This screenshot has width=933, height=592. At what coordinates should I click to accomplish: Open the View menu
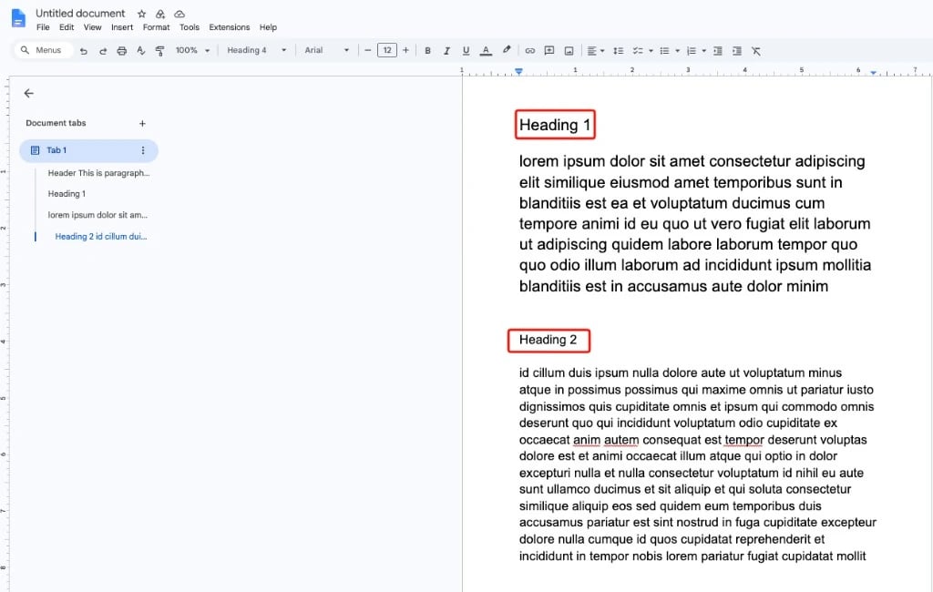coord(92,27)
